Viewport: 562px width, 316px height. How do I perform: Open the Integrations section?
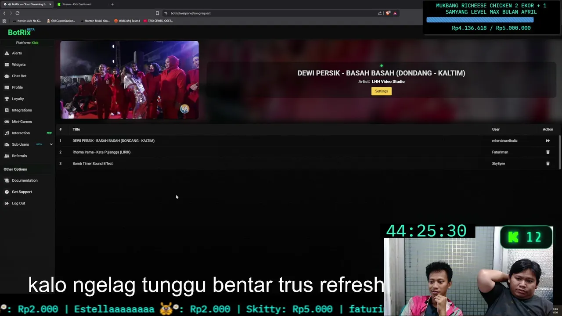pos(22,110)
